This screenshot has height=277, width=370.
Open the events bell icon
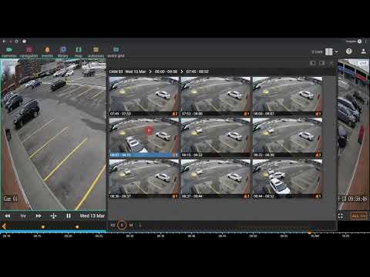coord(47,49)
